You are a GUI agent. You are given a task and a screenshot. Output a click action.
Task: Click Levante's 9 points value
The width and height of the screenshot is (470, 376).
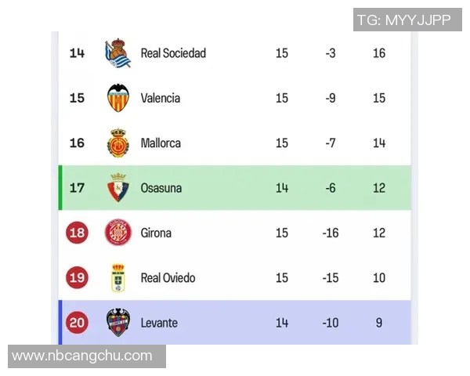[x=379, y=323]
